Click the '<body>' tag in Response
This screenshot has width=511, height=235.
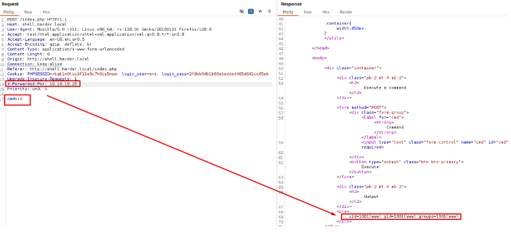(x=319, y=58)
